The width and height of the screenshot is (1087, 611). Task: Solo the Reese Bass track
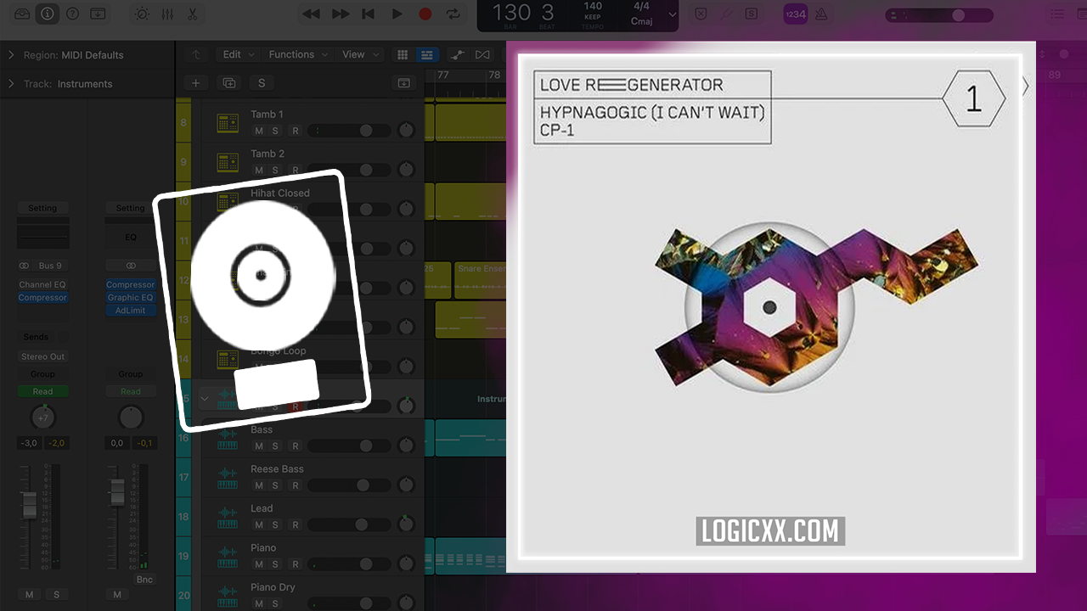click(x=275, y=485)
